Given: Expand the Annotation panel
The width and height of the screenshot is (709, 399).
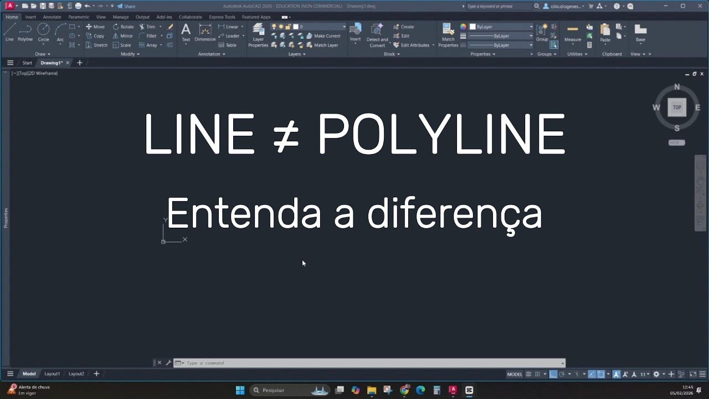Looking at the screenshot, I should pos(212,54).
